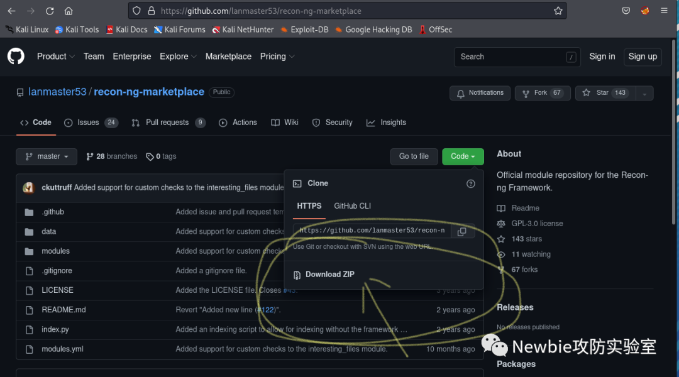Open the lanmaster53 owner link
679x377 pixels.
coord(58,92)
